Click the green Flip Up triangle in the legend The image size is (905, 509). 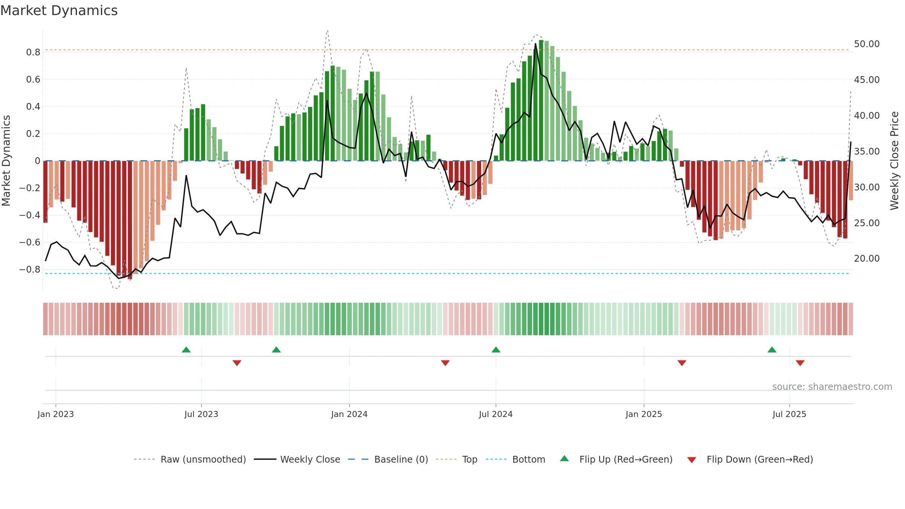click(x=564, y=458)
